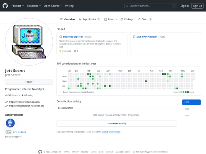
Task: Open the DNE-UXP-Platform repository
Action: (147, 37)
